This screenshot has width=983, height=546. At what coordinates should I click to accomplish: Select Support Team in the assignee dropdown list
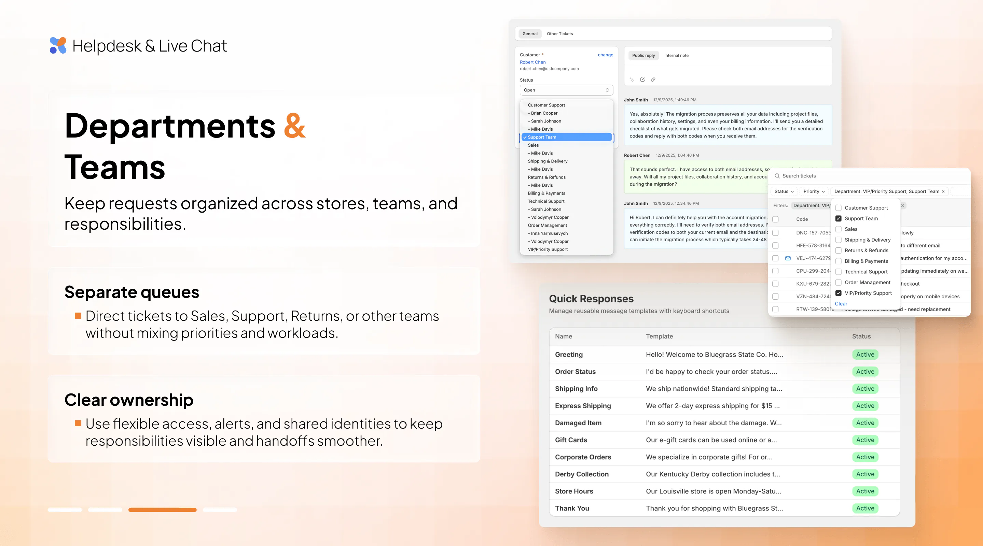coord(567,137)
